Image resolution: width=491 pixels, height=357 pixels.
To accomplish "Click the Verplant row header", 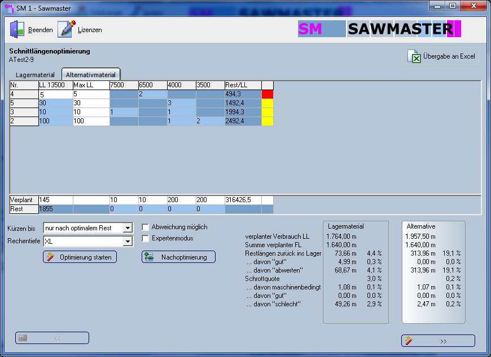I will tap(24, 200).
